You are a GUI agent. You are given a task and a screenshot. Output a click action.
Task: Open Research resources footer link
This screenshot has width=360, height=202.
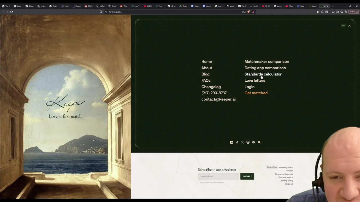pos(284,174)
